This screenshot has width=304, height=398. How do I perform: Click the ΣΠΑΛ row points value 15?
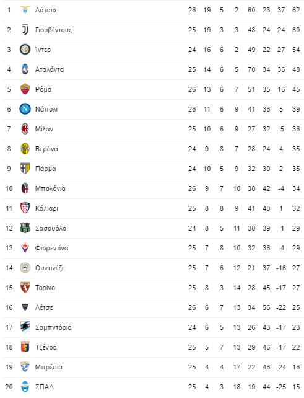pos(296,387)
